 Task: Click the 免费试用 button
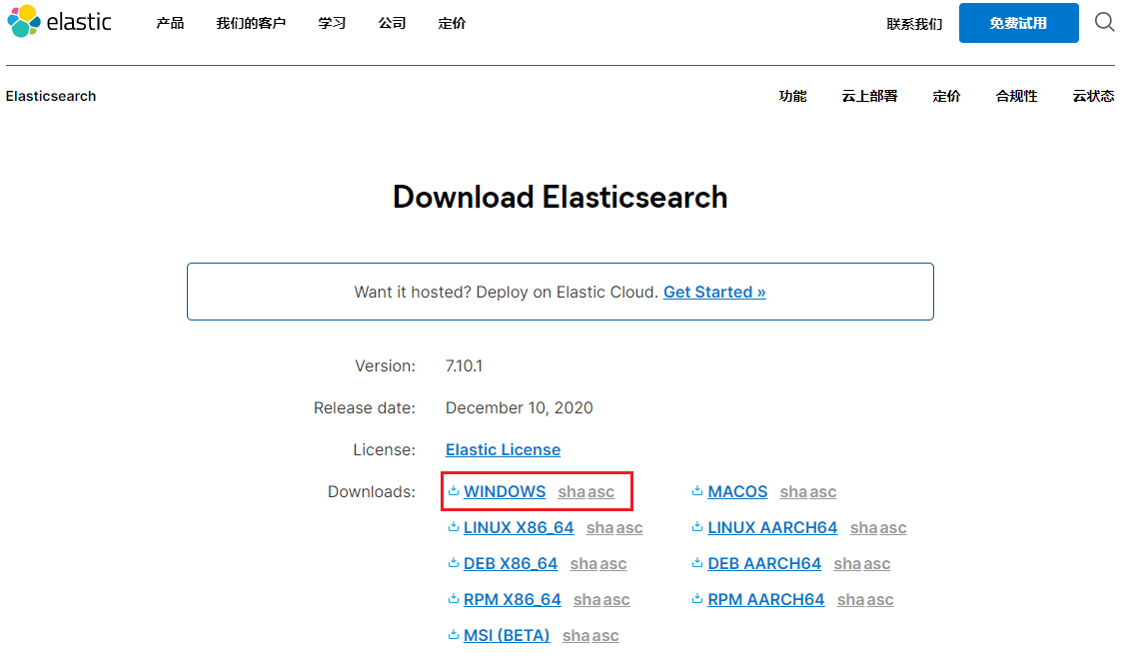[x=1018, y=23]
